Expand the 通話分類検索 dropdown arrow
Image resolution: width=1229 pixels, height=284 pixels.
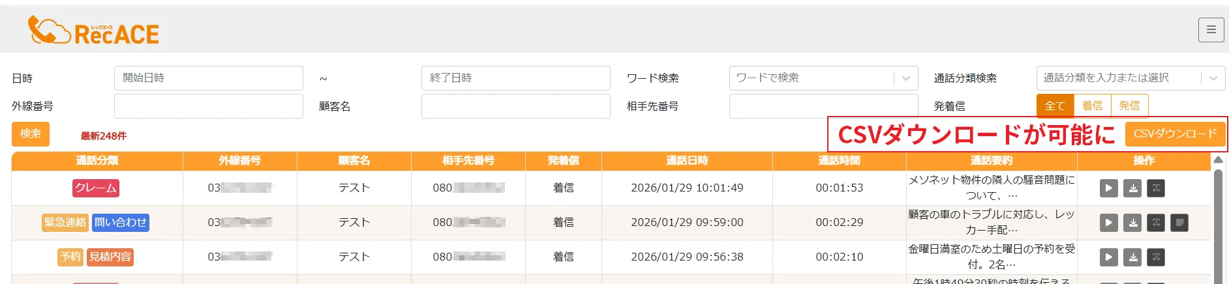click(1213, 78)
